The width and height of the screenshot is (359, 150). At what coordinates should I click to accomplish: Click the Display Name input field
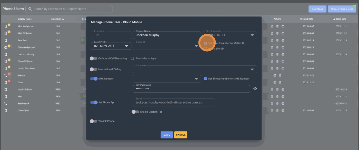(167, 35)
